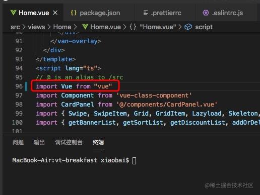
Task: Click the curly braces icon on package.json tab
Action: point(74,13)
